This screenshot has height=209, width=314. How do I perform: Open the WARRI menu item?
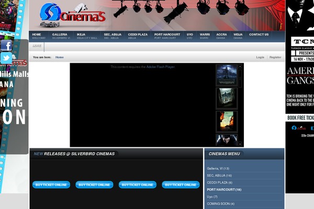pos(205,36)
